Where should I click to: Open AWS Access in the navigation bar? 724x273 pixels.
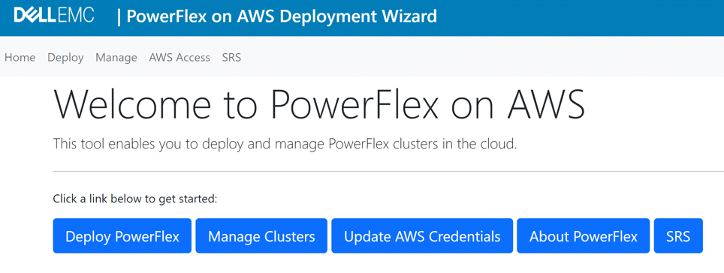point(179,58)
